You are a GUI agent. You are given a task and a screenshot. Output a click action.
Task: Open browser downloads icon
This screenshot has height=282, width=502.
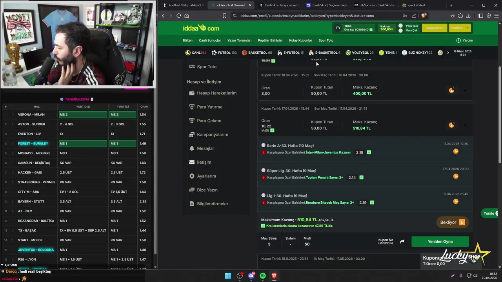click(468, 16)
